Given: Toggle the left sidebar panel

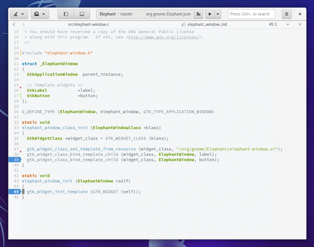Looking at the screenshot, I should [66, 14].
